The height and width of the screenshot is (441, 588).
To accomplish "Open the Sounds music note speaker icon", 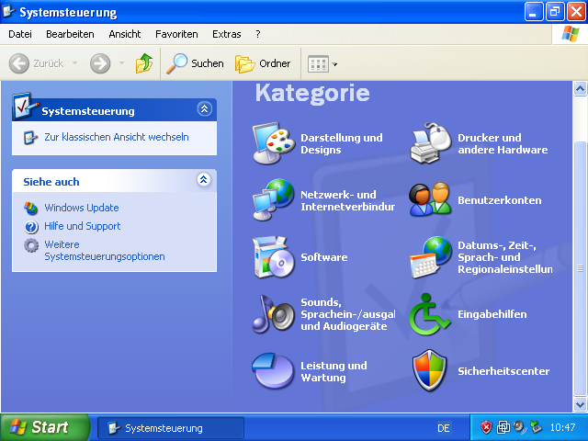I will (274, 314).
